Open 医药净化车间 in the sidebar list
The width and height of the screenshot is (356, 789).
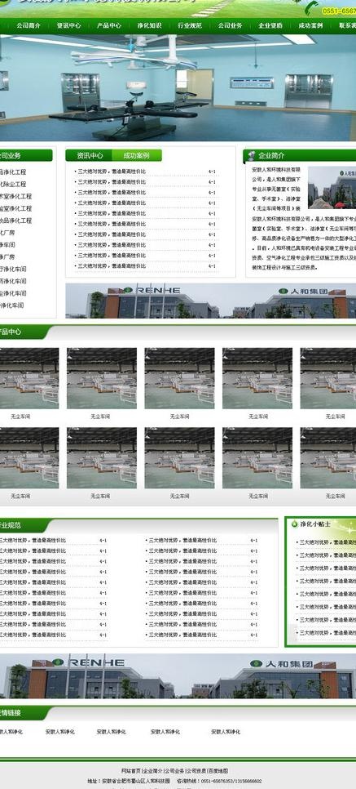[x=14, y=281]
